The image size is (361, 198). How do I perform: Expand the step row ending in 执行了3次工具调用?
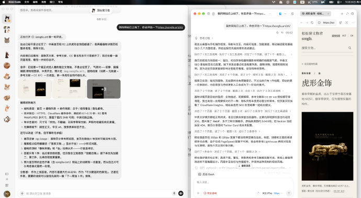coord(239,91)
